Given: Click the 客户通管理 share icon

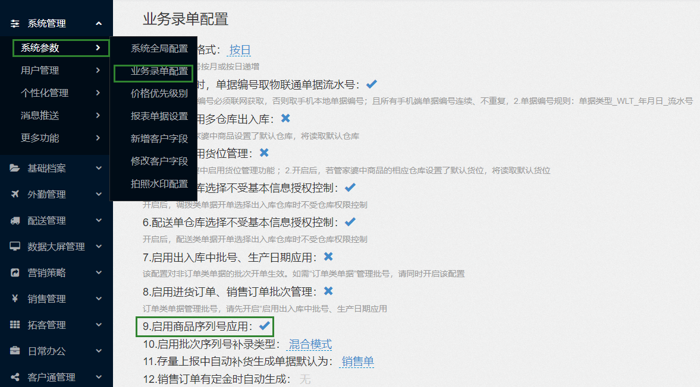Looking at the screenshot, I should pos(15,377).
